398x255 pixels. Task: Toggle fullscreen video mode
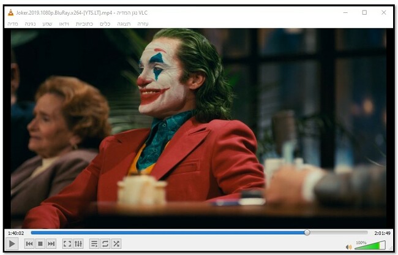67,244
